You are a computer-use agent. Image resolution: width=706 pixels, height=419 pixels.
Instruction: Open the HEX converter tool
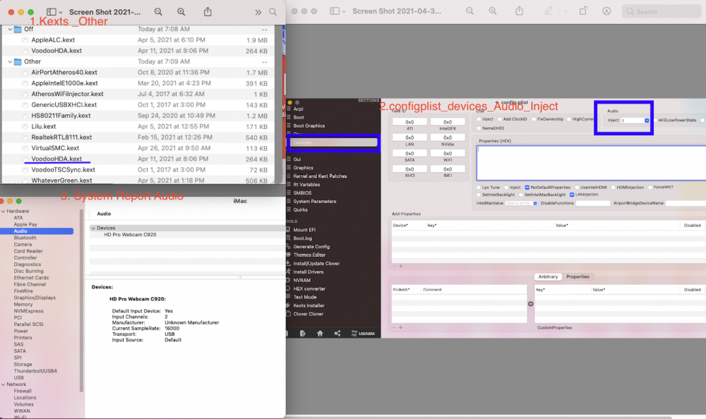309,289
